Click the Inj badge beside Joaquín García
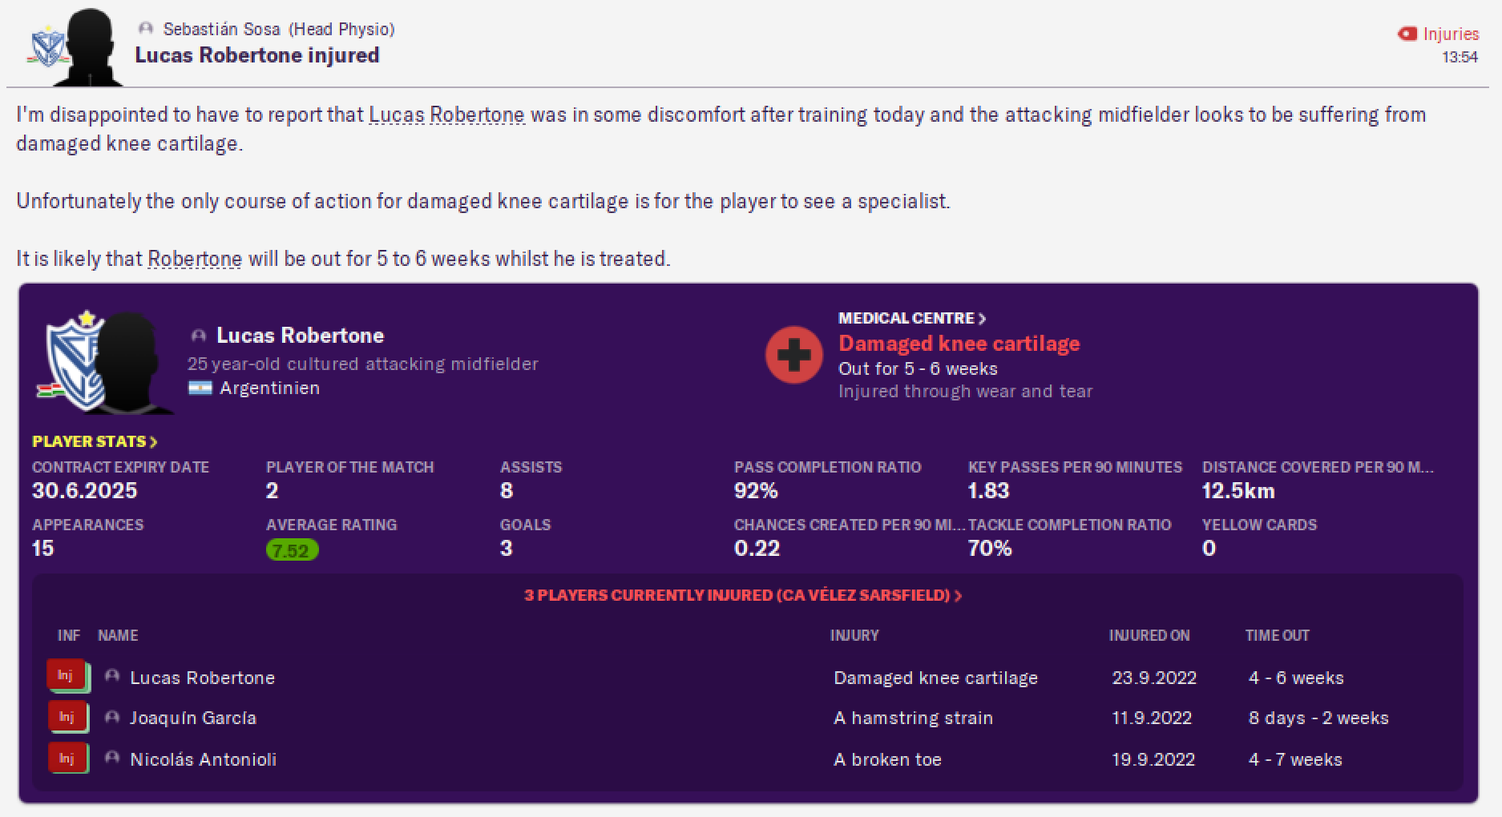1502x817 pixels. [x=67, y=718]
